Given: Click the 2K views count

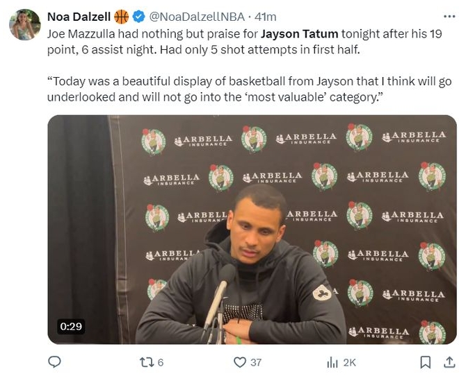Looking at the screenshot, I should (350, 362).
